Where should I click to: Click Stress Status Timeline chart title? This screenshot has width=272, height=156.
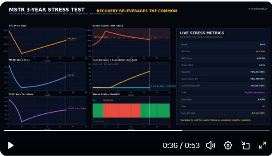[x=106, y=94]
